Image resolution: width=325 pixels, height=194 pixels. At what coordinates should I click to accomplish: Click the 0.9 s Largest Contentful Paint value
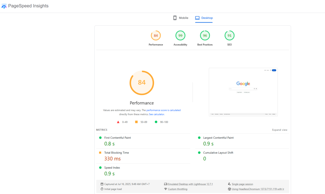click(x=208, y=144)
